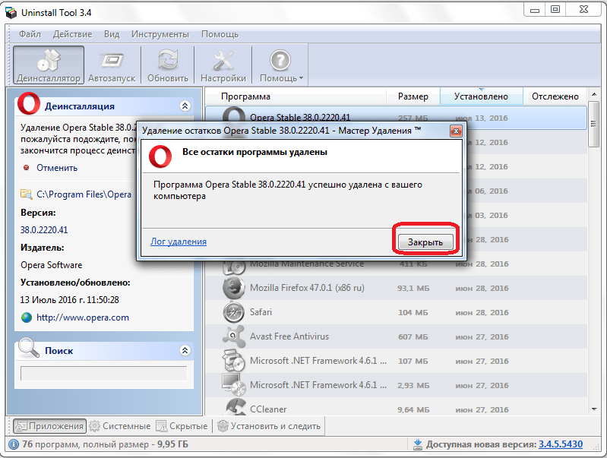Click the globe icon beside the opera.com link
Image resolution: width=607 pixels, height=458 pixels.
[x=27, y=317]
